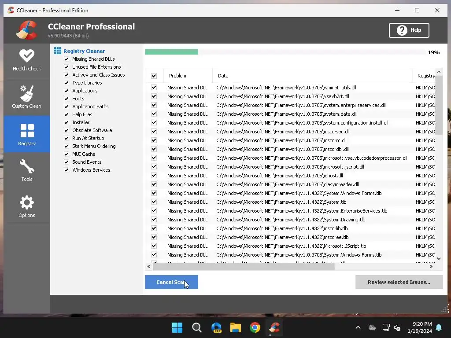The height and width of the screenshot is (338, 451).
Task: Select the System.Drawing.tlb row
Action: (291, 220)
